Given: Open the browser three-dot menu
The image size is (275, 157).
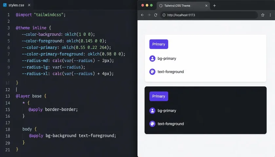Looking at the screenshot, I should point(270,15).
